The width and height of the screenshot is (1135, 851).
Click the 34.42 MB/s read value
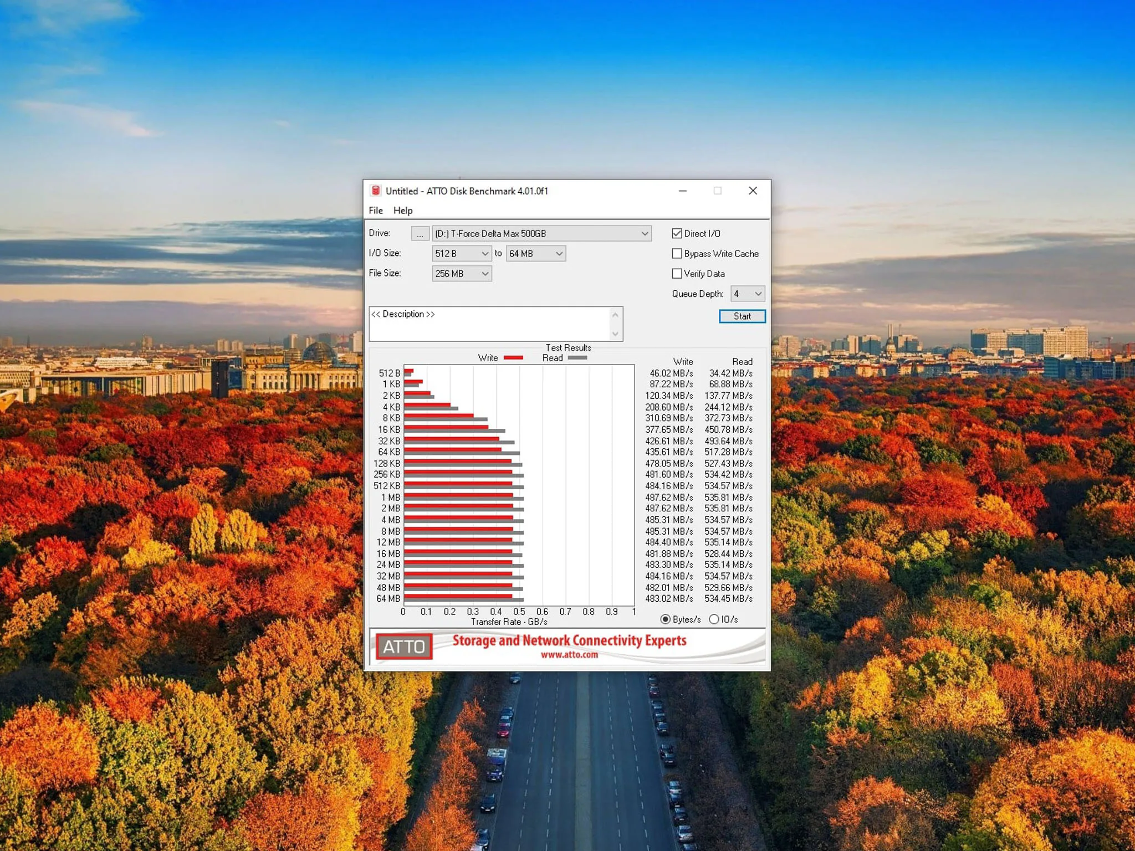tap(730, 373)
